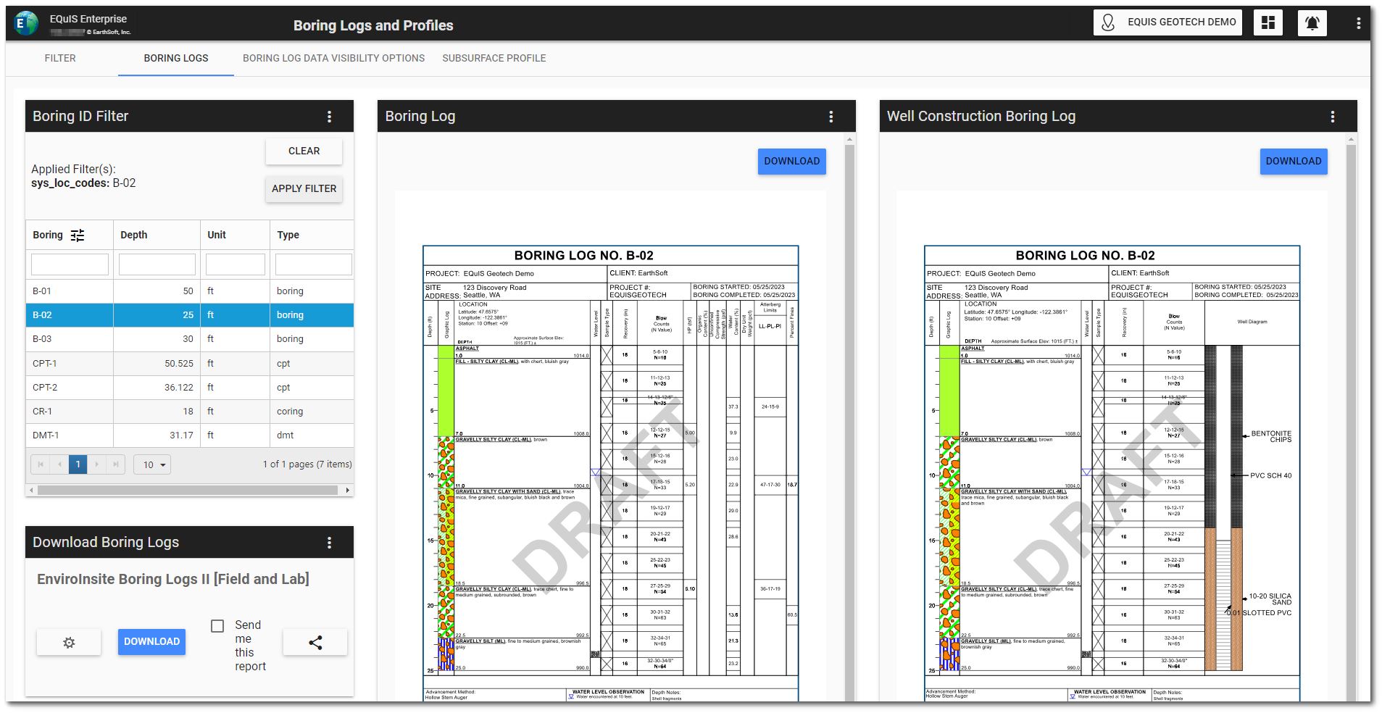Click the Apply Filter button
The width and height of the screenshot is (1382, 713).
tap(304, 189)
